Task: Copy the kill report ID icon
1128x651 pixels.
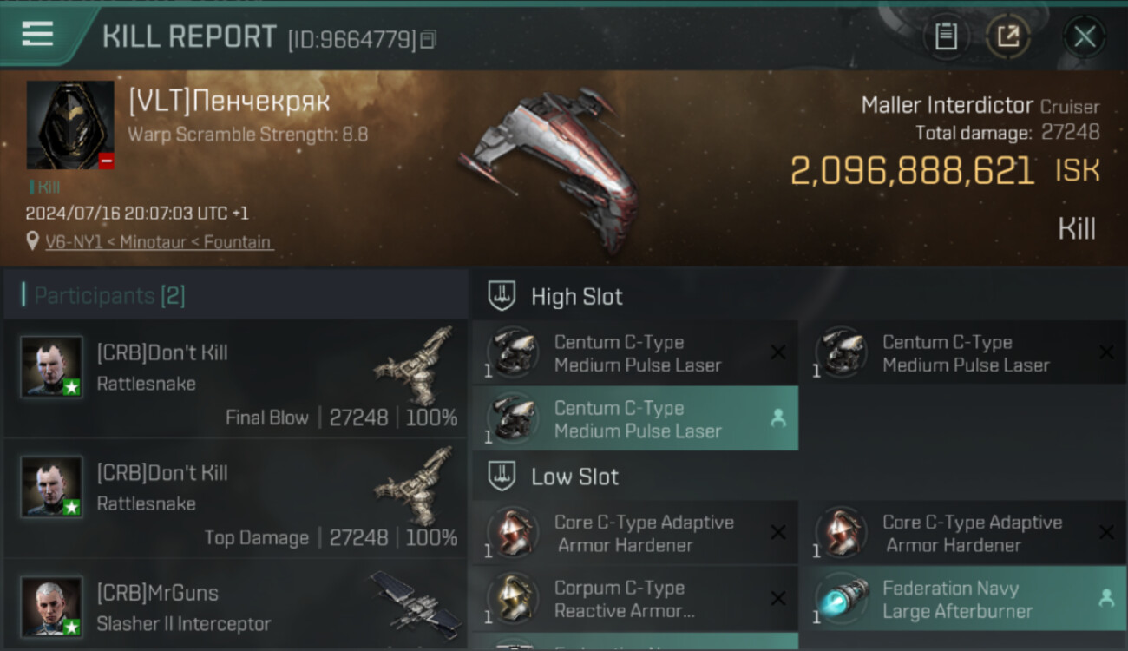Action: click(428, 39)
